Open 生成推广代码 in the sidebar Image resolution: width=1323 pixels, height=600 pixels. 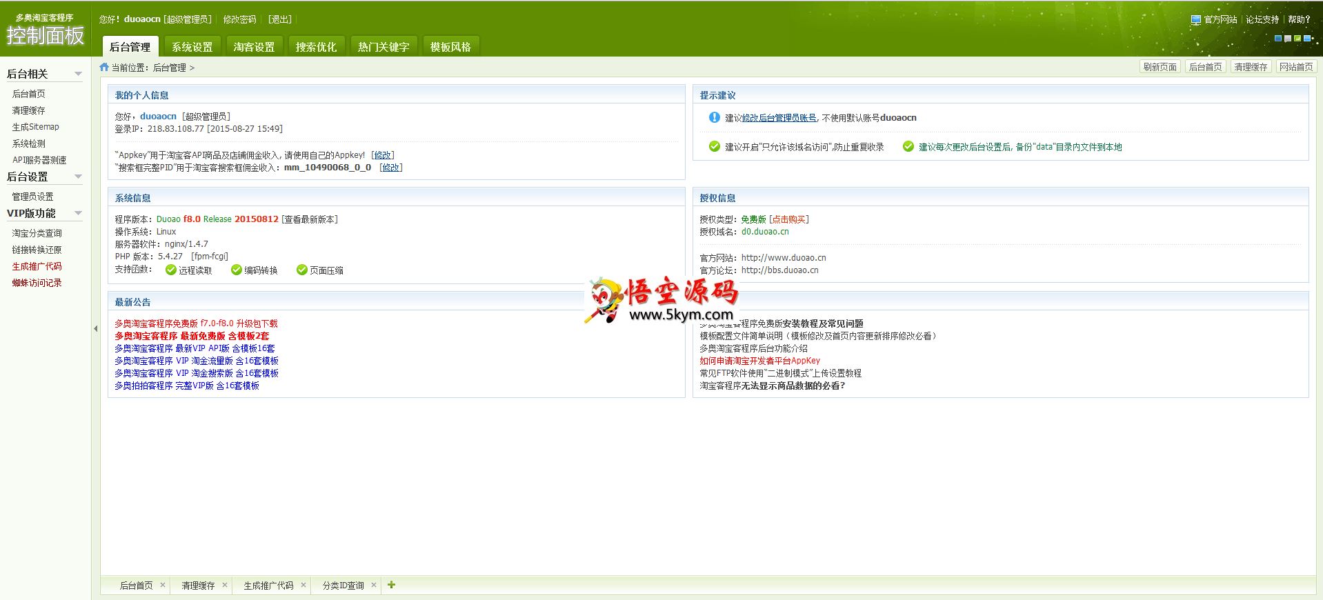(x=37, y=266)
